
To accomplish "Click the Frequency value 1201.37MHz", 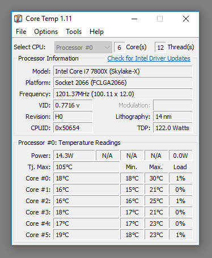I will (123, 94).
